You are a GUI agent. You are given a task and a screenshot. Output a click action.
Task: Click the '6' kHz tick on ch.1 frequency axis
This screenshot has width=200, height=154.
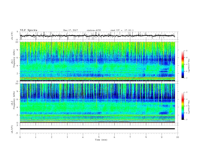tap(18, 58)
